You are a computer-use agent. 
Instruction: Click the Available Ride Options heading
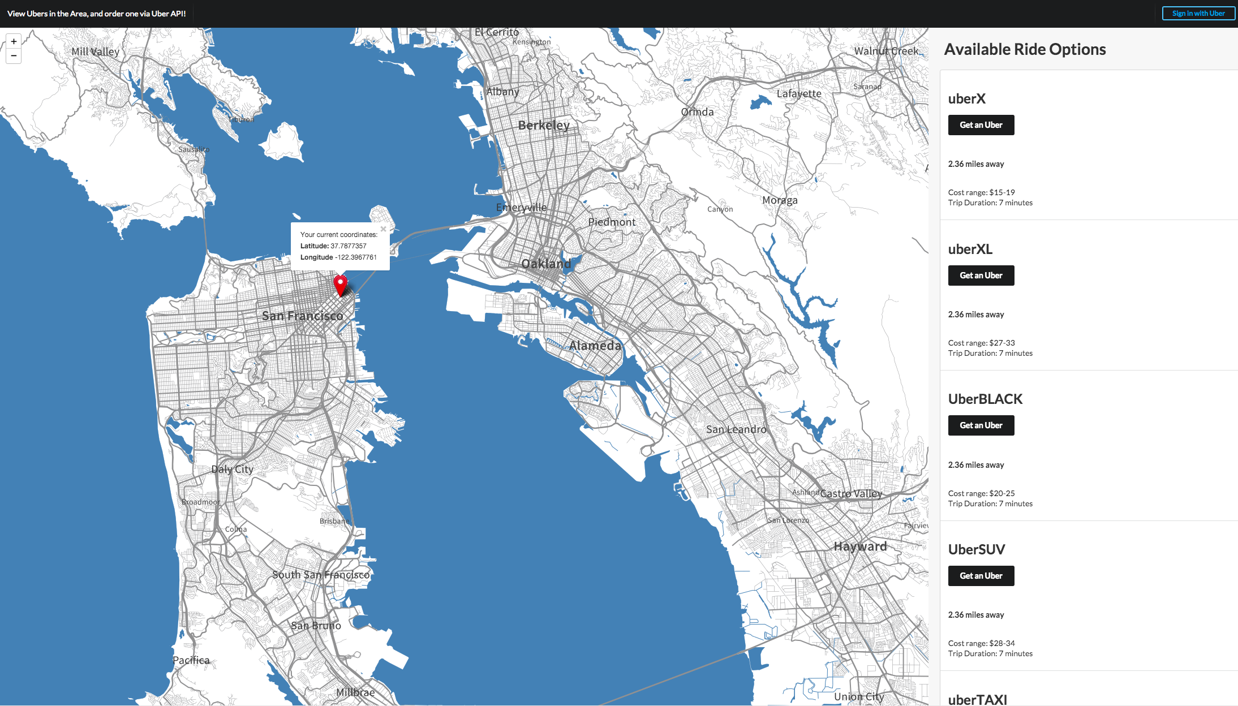pos(1025,49)
